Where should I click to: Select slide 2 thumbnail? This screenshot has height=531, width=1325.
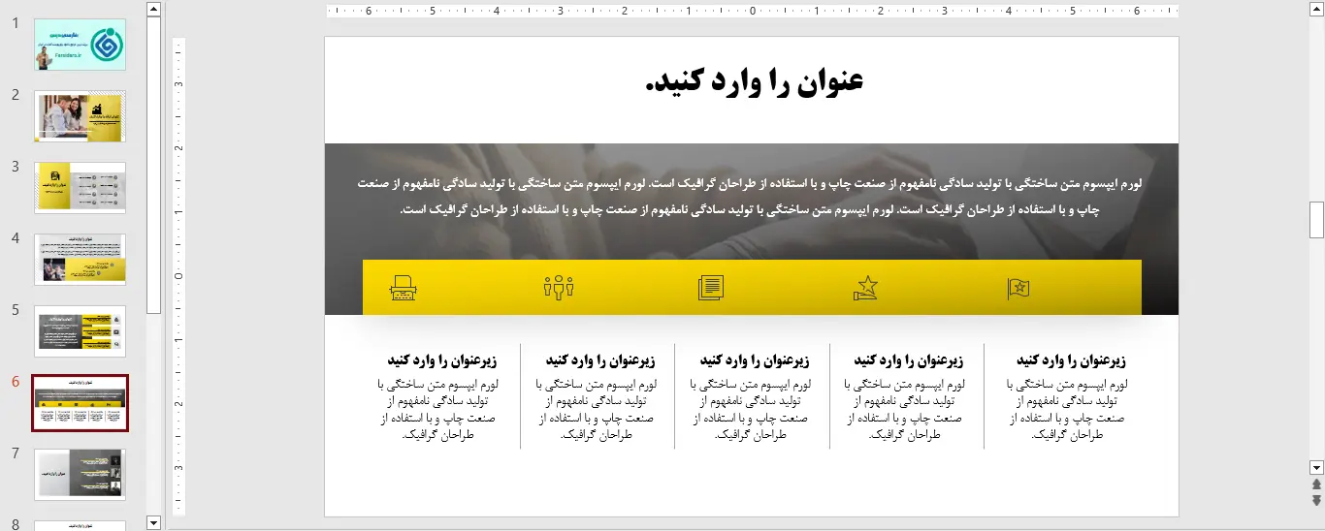[81, 116]
